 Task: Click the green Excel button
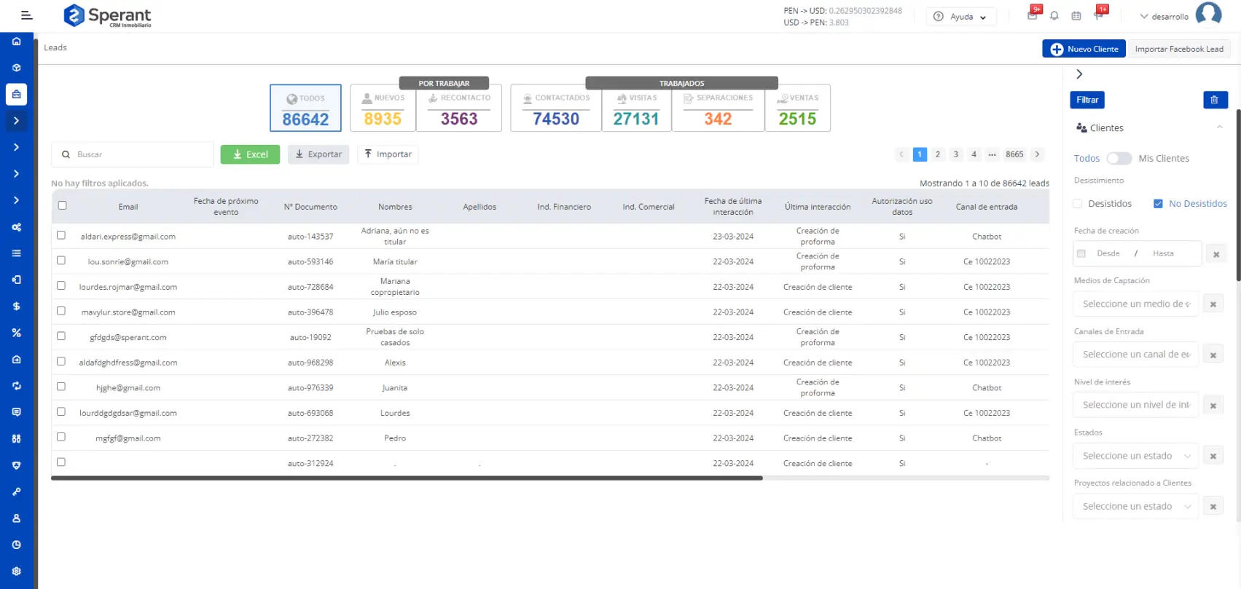click(250, 154)
